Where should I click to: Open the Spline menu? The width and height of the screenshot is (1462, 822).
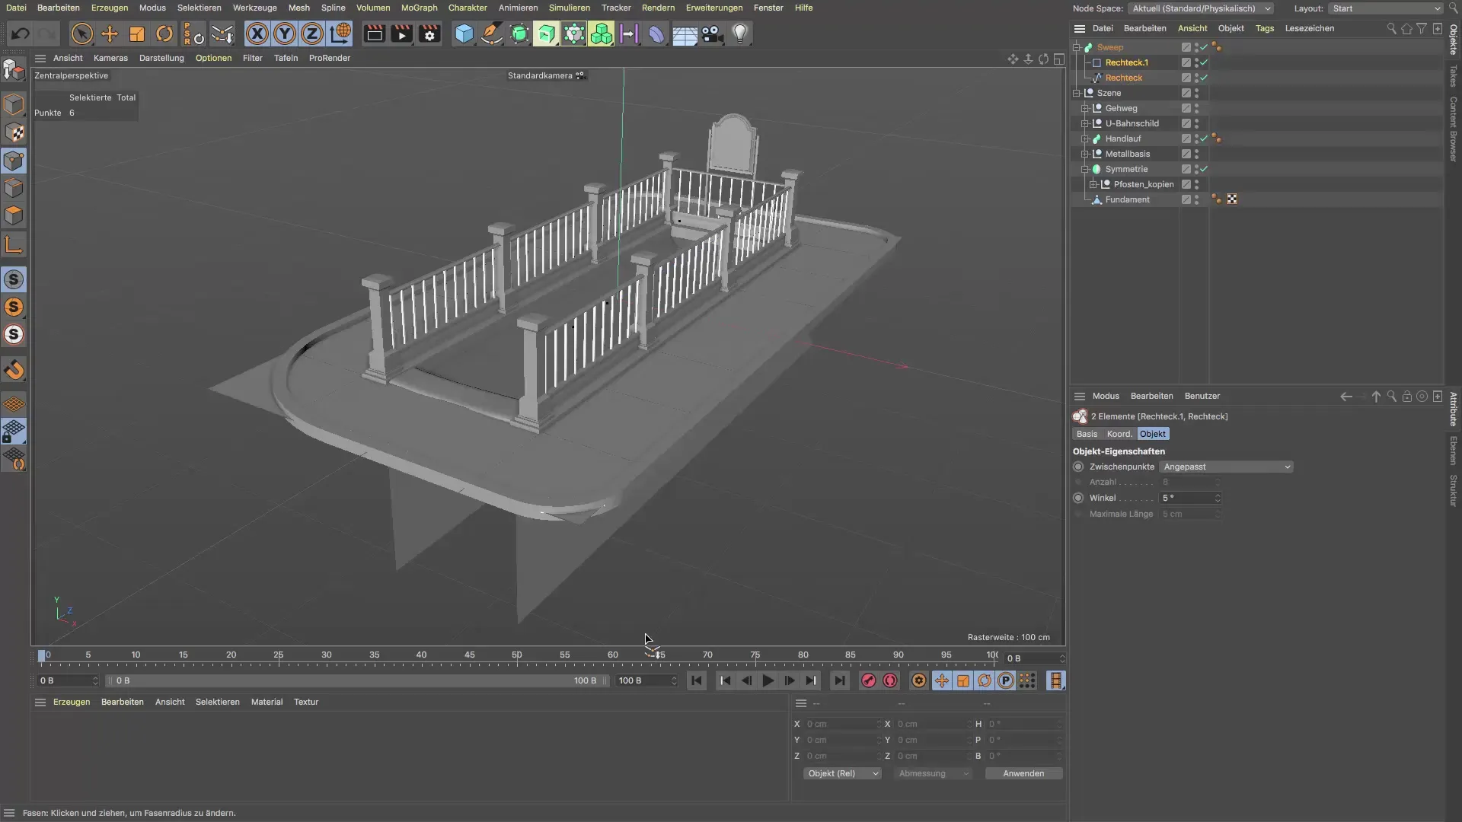(x=333, y=8)
